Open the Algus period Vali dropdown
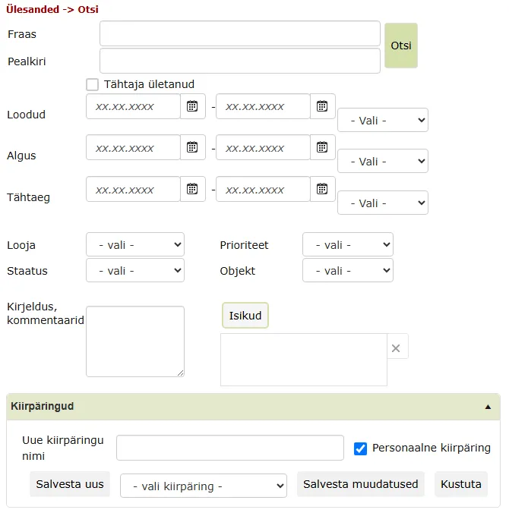The image size is (509, 516). 383,161
